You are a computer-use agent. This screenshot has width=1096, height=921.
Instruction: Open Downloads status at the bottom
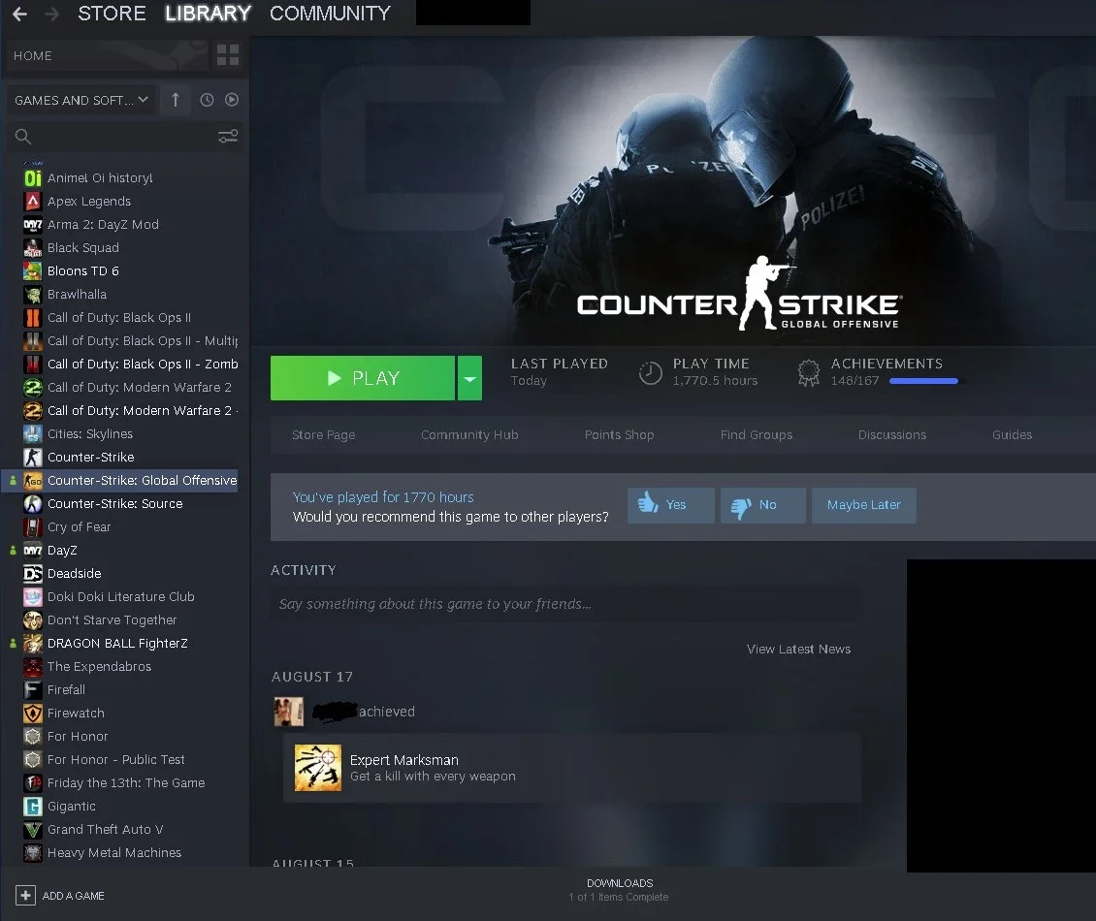[x=620, y=890]
